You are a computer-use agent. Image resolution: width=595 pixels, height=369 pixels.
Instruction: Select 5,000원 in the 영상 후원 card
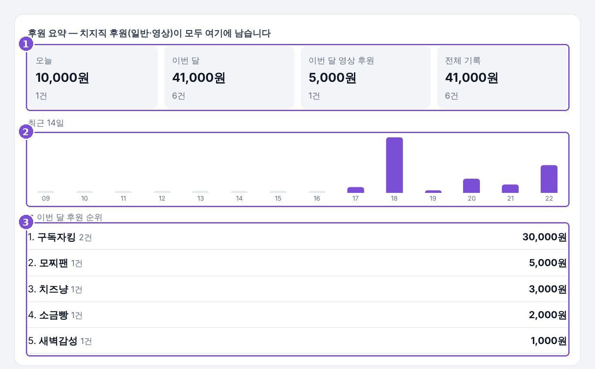pos(332,78)
